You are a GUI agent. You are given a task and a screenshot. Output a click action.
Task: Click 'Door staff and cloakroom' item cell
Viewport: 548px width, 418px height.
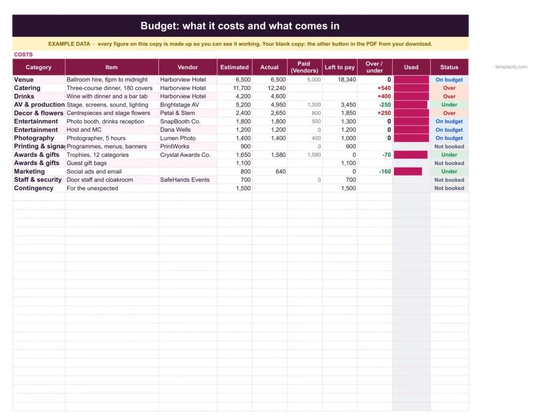pos(112,180)
